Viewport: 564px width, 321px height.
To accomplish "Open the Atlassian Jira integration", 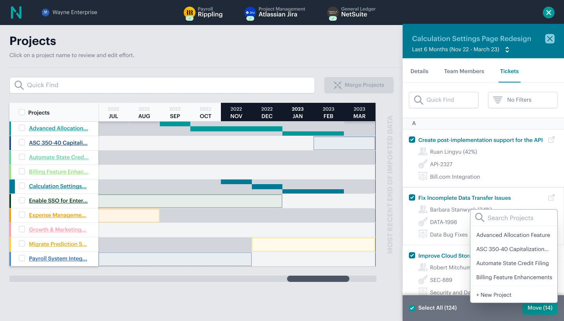I will click(275, 13).
